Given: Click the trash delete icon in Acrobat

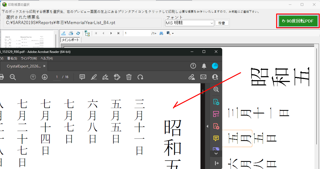Looking at the screenshot, I should [x=129, y=77].
